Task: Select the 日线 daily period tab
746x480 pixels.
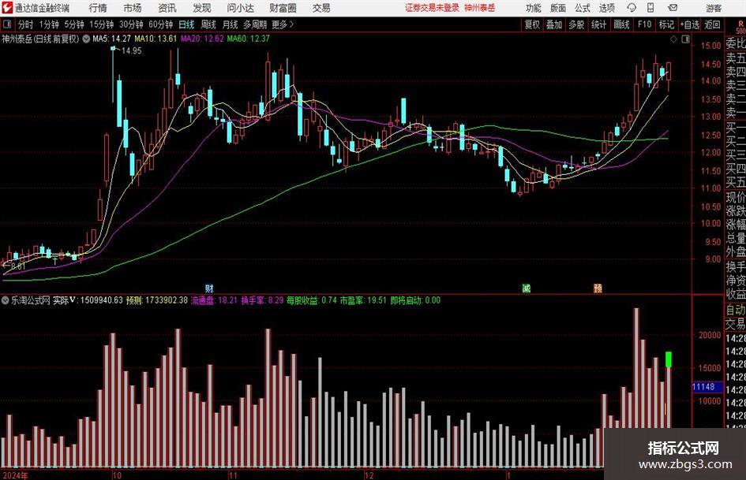Action: tap(186, 24)
